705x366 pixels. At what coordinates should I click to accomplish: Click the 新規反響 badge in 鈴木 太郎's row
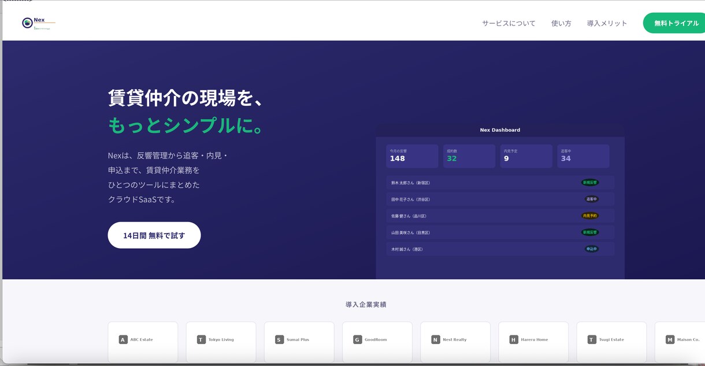point(589,183)
